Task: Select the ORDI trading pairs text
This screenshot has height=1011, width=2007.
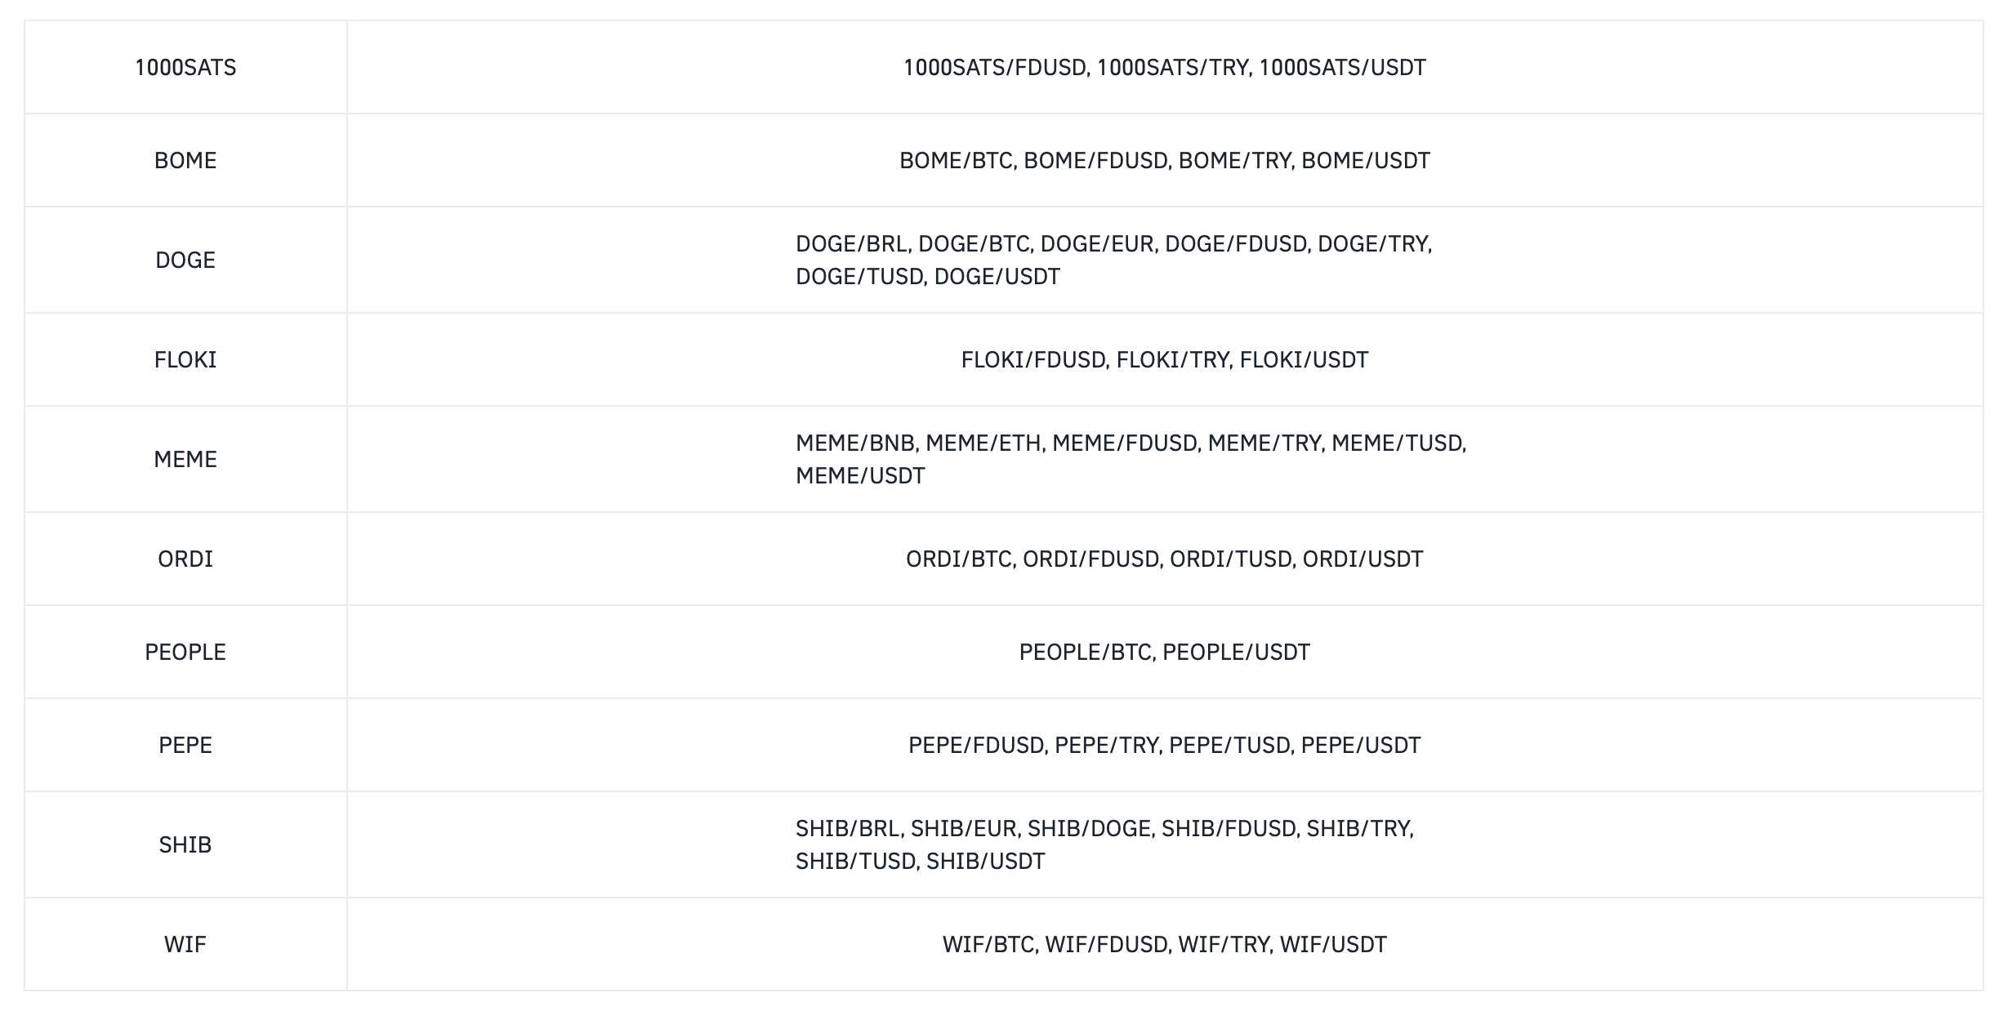Action: click(x=1164, y=559)
